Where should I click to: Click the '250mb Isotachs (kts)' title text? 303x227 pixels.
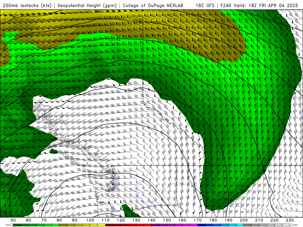tap(27, 5)
